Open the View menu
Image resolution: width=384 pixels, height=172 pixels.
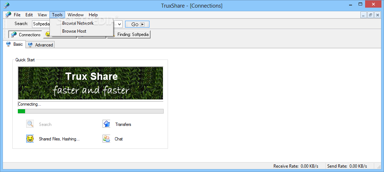pyautogui.click(x=42, y=15)
